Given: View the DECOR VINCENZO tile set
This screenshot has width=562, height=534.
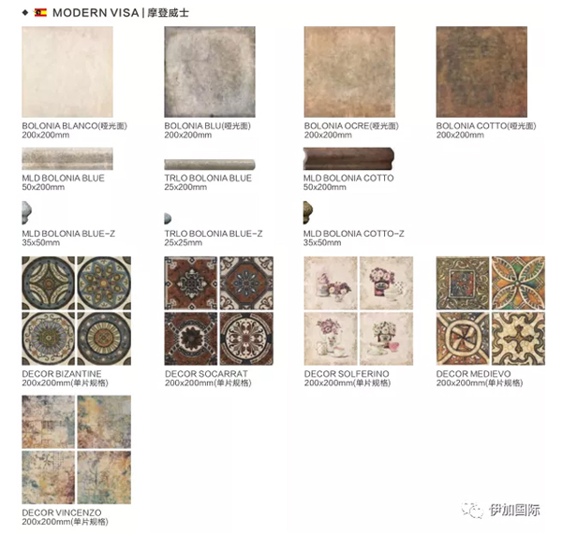Looking at the screenshot, I should (x=77, y=450).
